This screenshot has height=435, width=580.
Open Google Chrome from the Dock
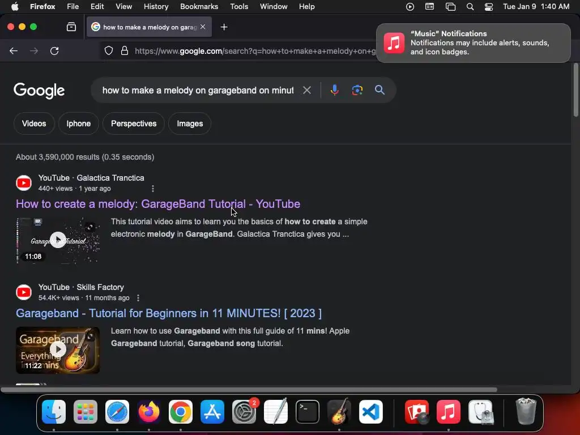(x=181, y=412)
